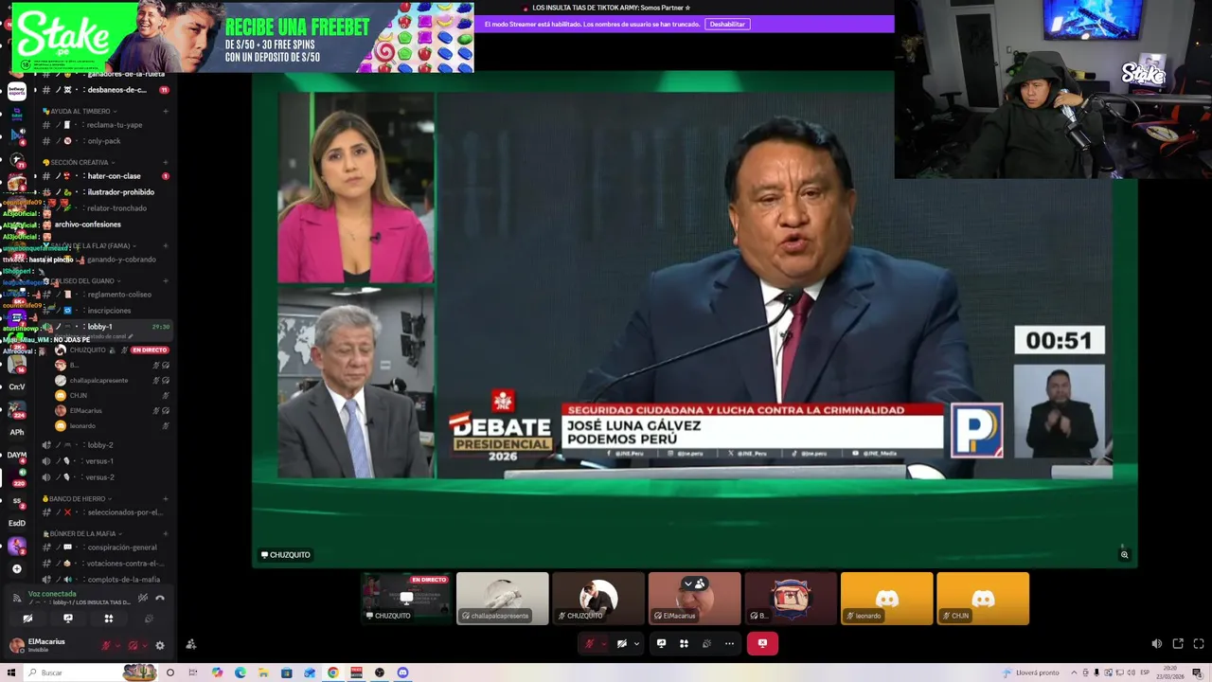
Task: Select the CHJN participant tile
Action: tap(983, 598)
